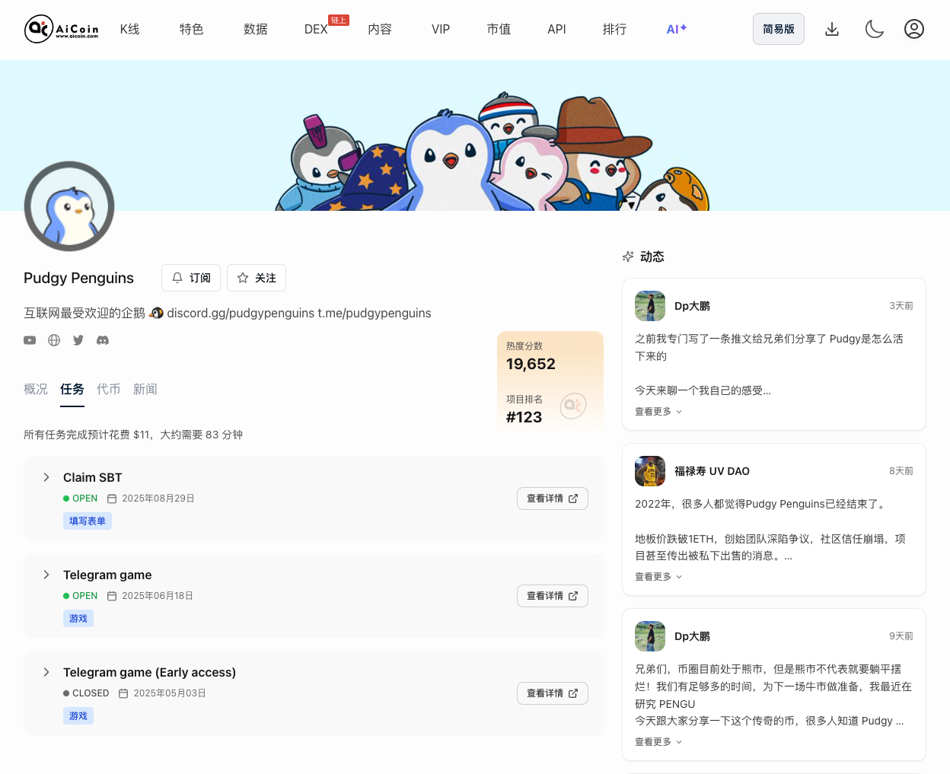Open the 数据 menu
This screenshot has width=950, height=774.
pos(256,29)
